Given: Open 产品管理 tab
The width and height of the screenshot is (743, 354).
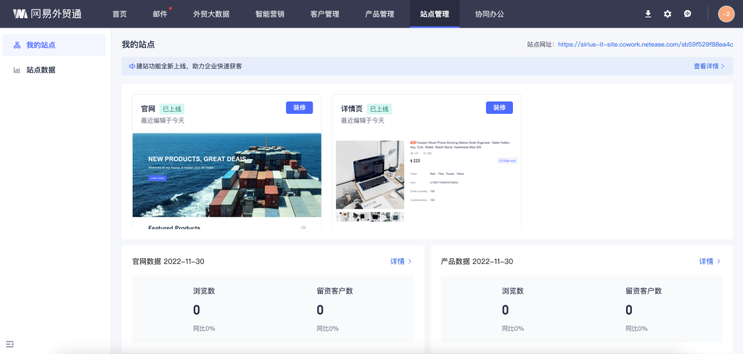Looking at the screenshot, I should (x=379, y=14).
